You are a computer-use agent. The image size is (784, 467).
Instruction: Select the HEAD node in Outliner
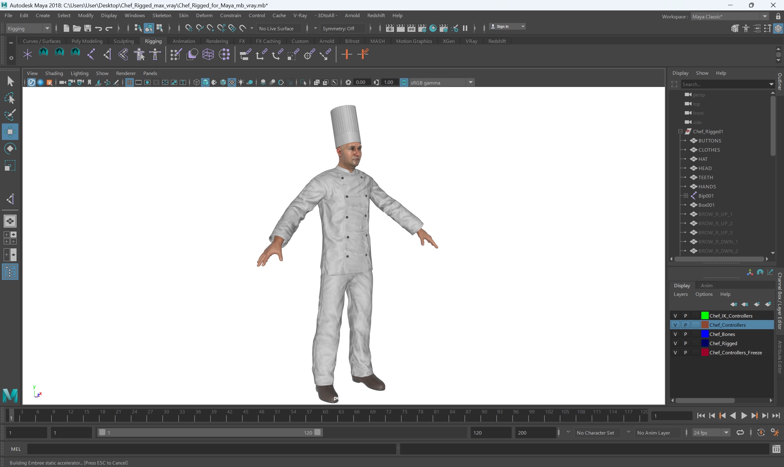(x=705, y=168)
